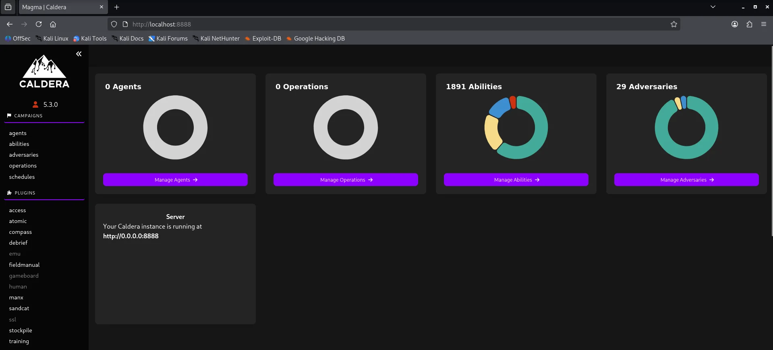Open Kali Docs bookmark
Viewport: 773px width, 350px height.
pos(128,39)
